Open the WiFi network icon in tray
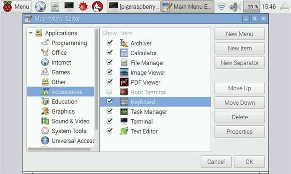Viewport: 291px width, 174px height. [x=222, y=7]
